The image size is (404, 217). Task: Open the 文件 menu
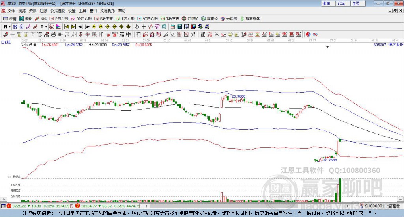(11, 11)
